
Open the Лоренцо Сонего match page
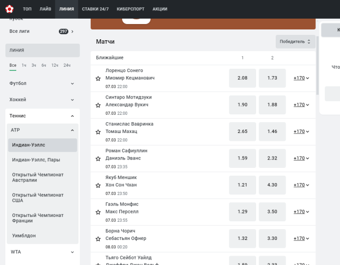pos(130,74)
